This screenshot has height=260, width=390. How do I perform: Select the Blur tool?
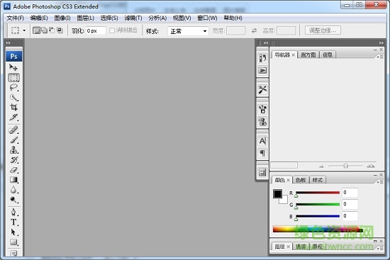click(13, 190)
